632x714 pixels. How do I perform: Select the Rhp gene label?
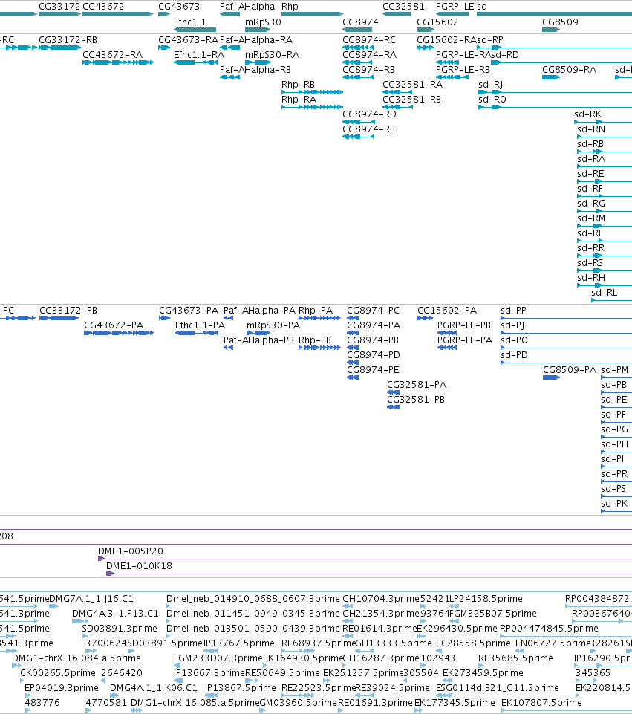(x=290, y=7)
